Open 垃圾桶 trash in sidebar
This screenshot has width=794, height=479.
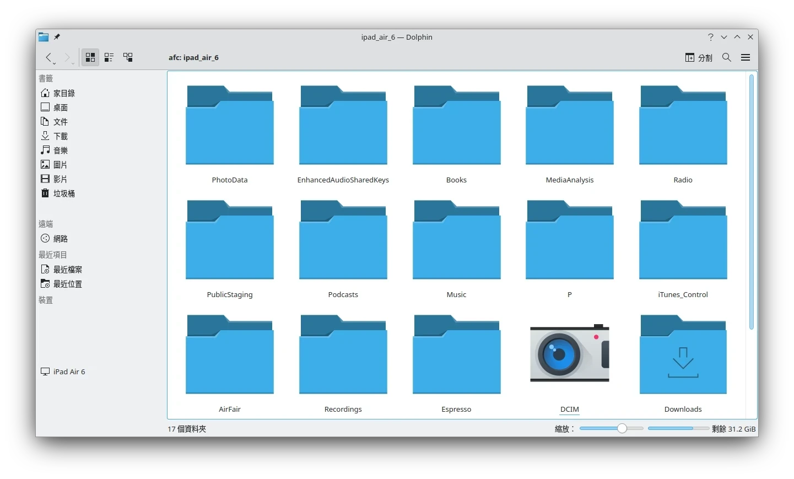(64, 193)
